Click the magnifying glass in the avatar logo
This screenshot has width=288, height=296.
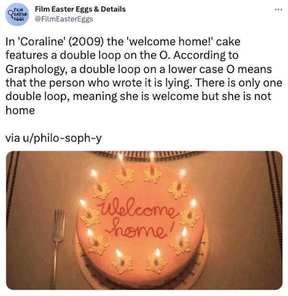[x=11, y=14]
